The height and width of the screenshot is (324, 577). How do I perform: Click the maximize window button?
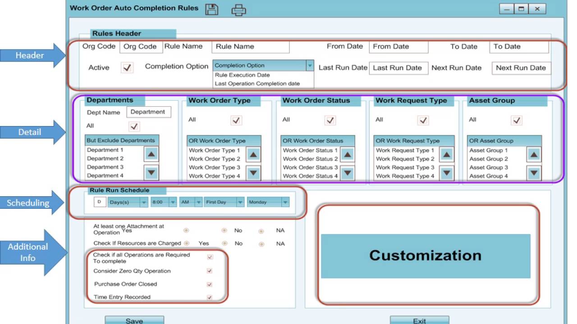(522, 9)
